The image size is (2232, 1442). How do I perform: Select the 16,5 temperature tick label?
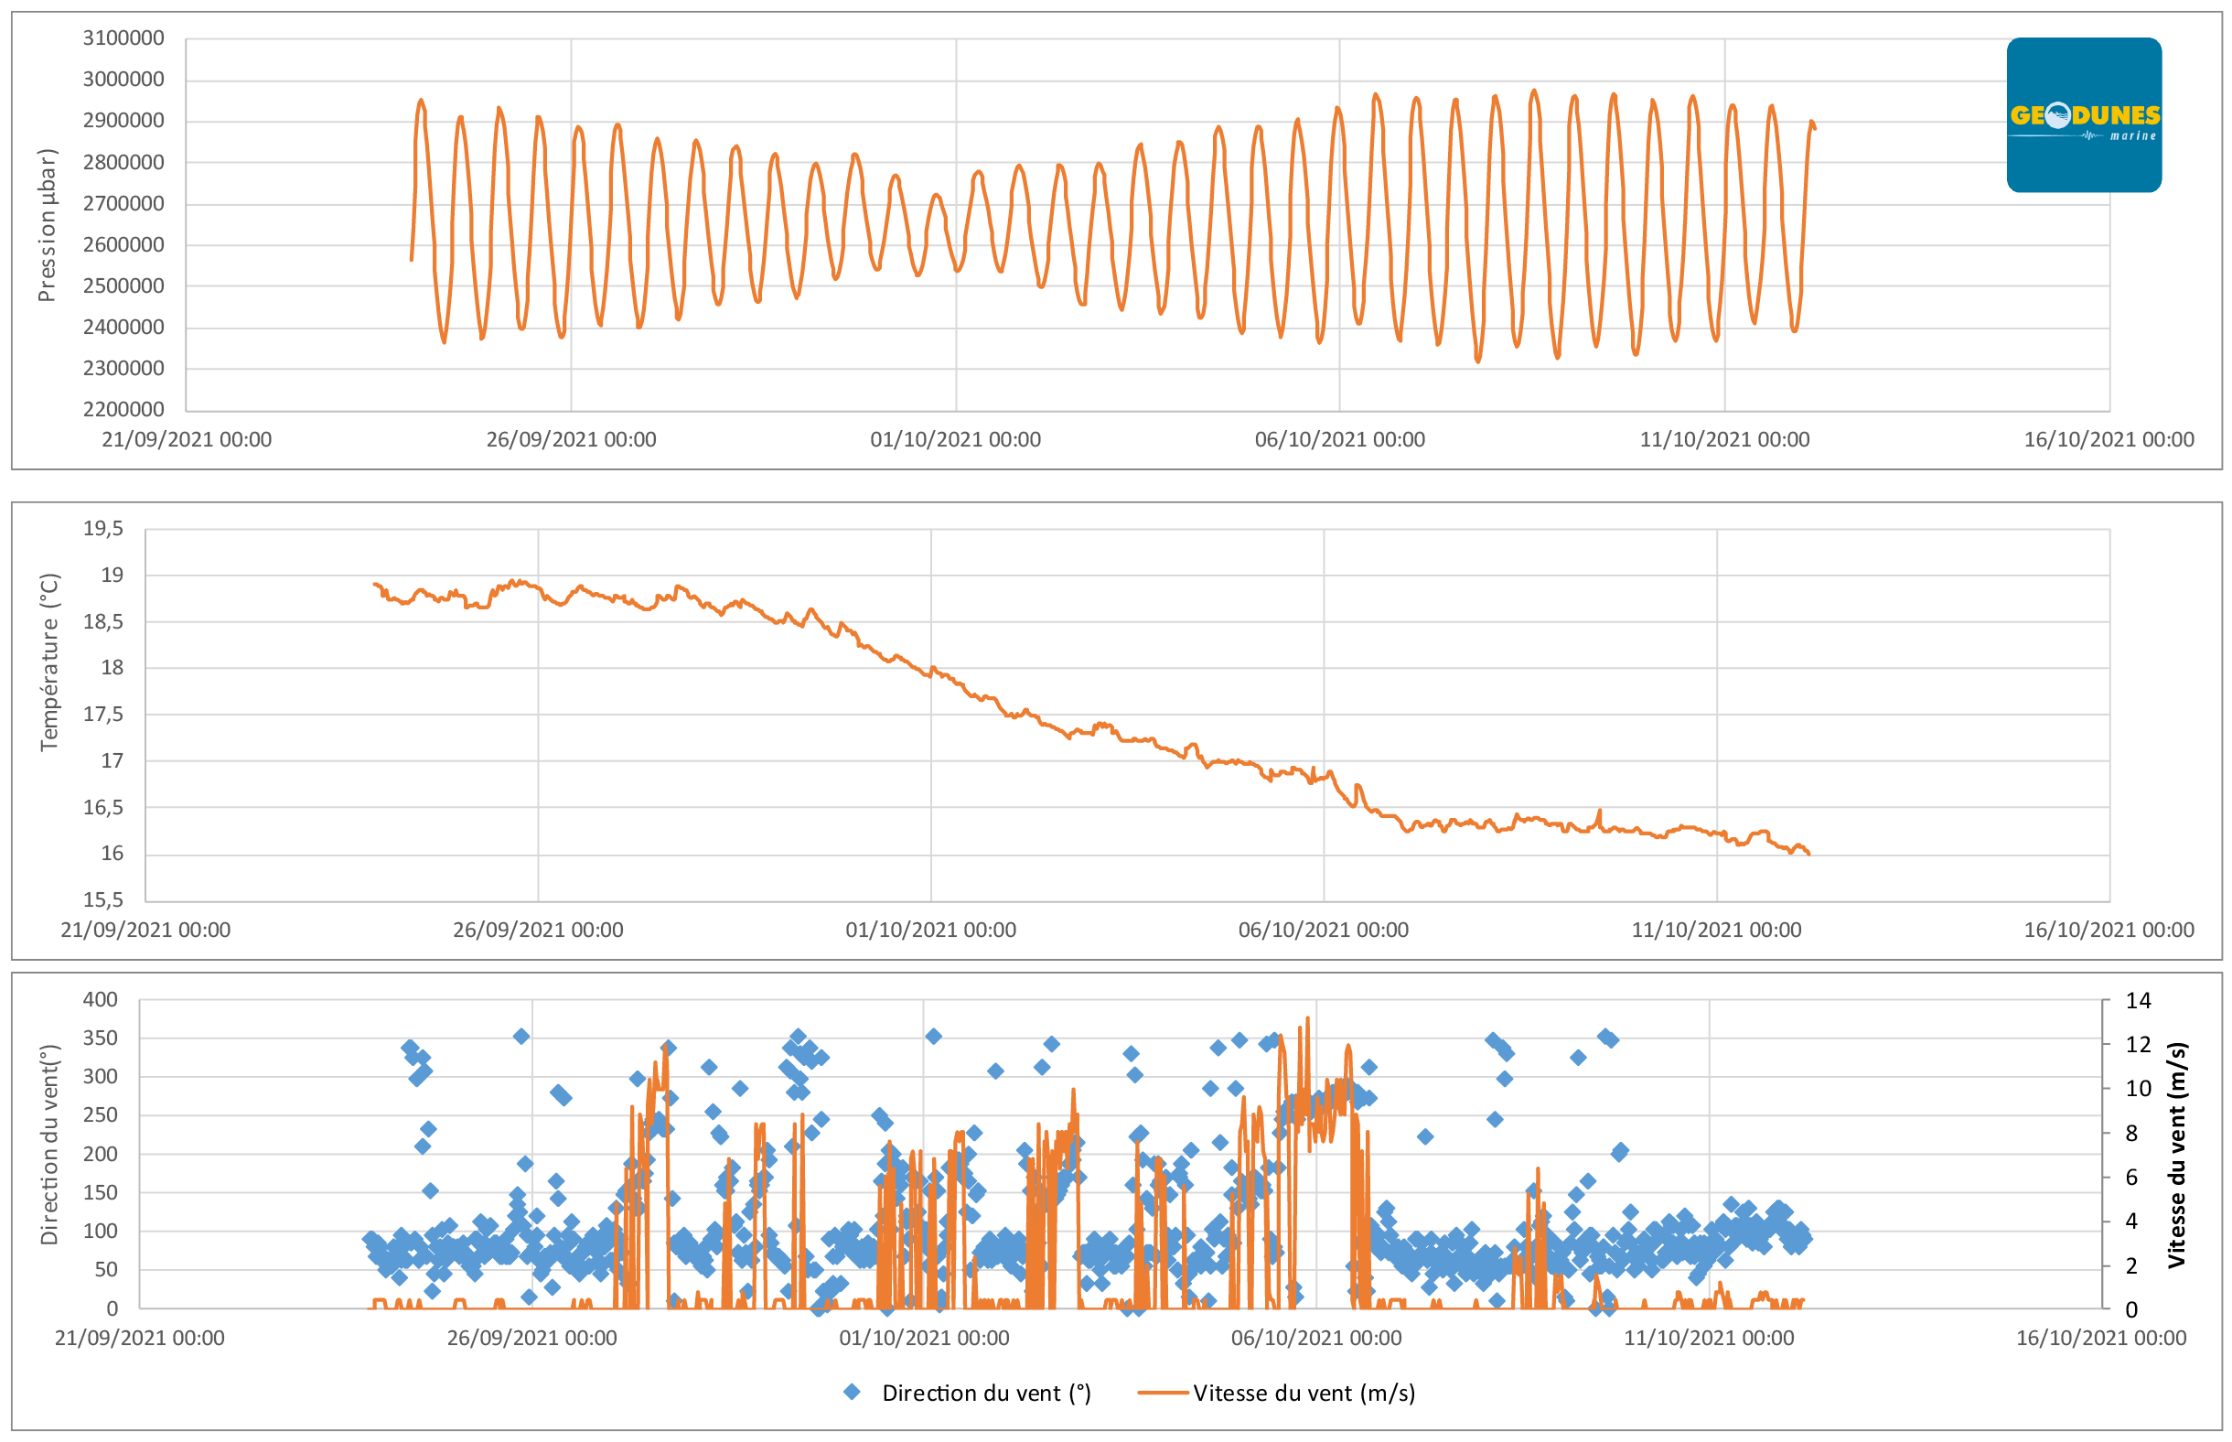103,807
